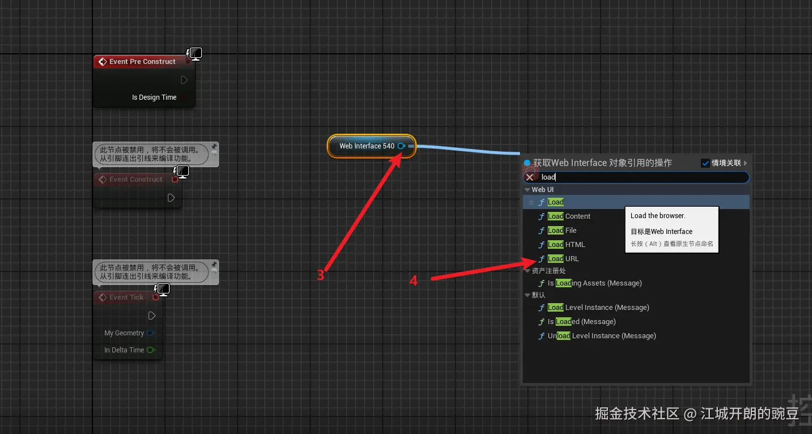
Task: Select the Event Pre Construct node title
Action: coord(142,62)
